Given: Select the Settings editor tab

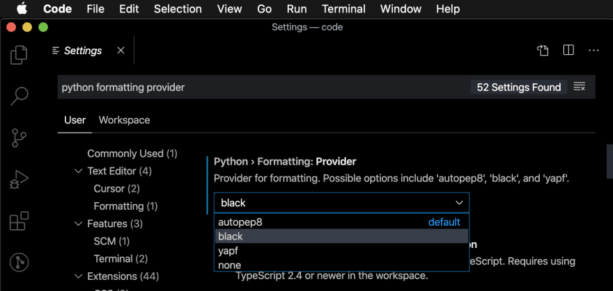Looking at the screenshot, I should [82, 51].
